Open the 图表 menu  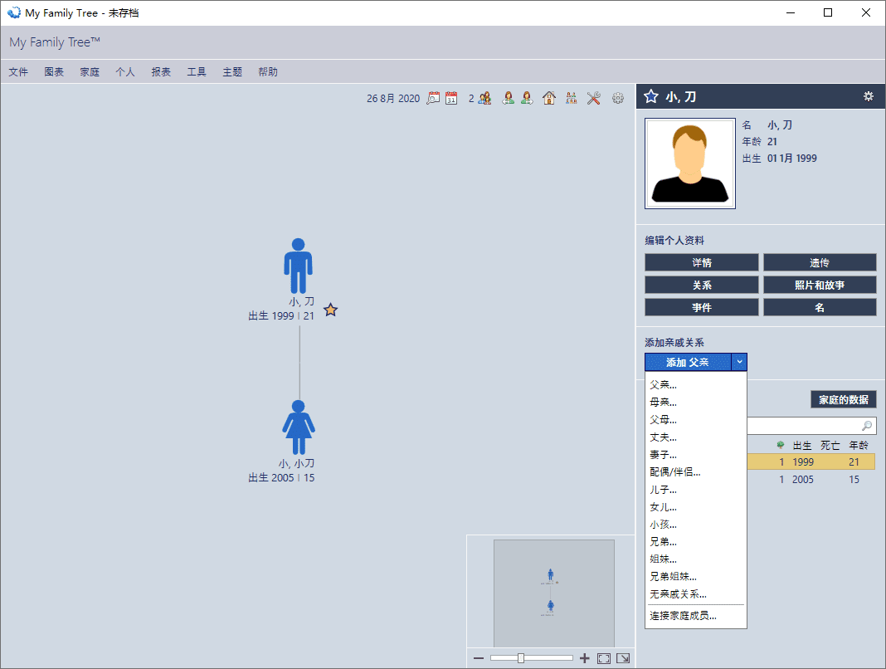[x=53, y=71]
